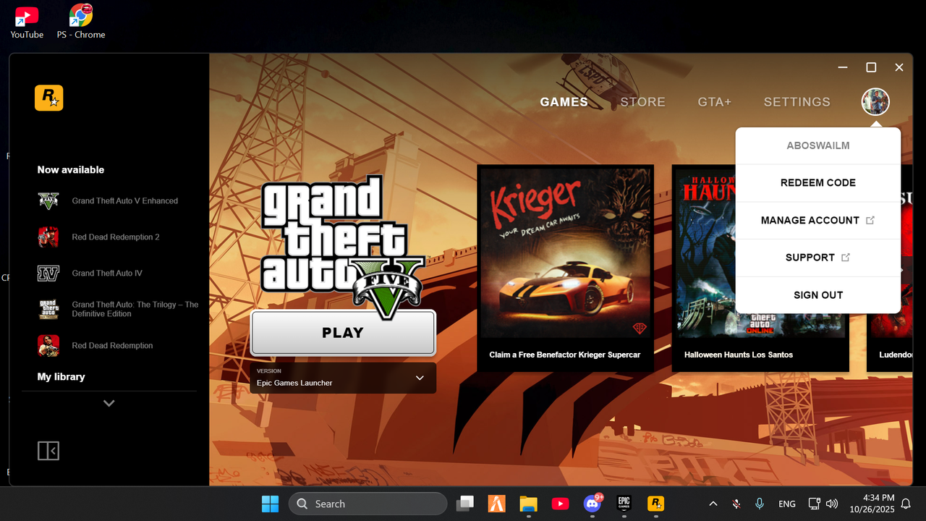Click the Now available heading

pos(71,170)
